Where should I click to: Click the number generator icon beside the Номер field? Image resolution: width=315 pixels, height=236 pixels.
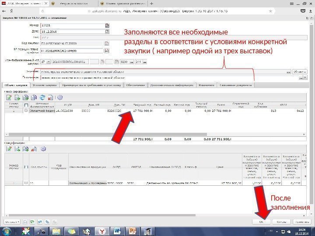(x=107, y=25)
